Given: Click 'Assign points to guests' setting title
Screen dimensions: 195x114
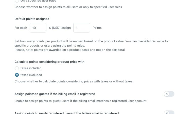Looking at the screenshot, I should [55, 94].
